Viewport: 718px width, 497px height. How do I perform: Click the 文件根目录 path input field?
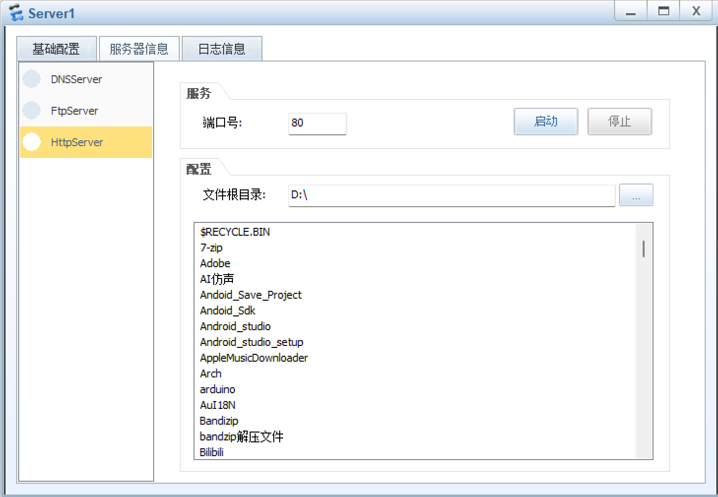(x=451, y=195)
